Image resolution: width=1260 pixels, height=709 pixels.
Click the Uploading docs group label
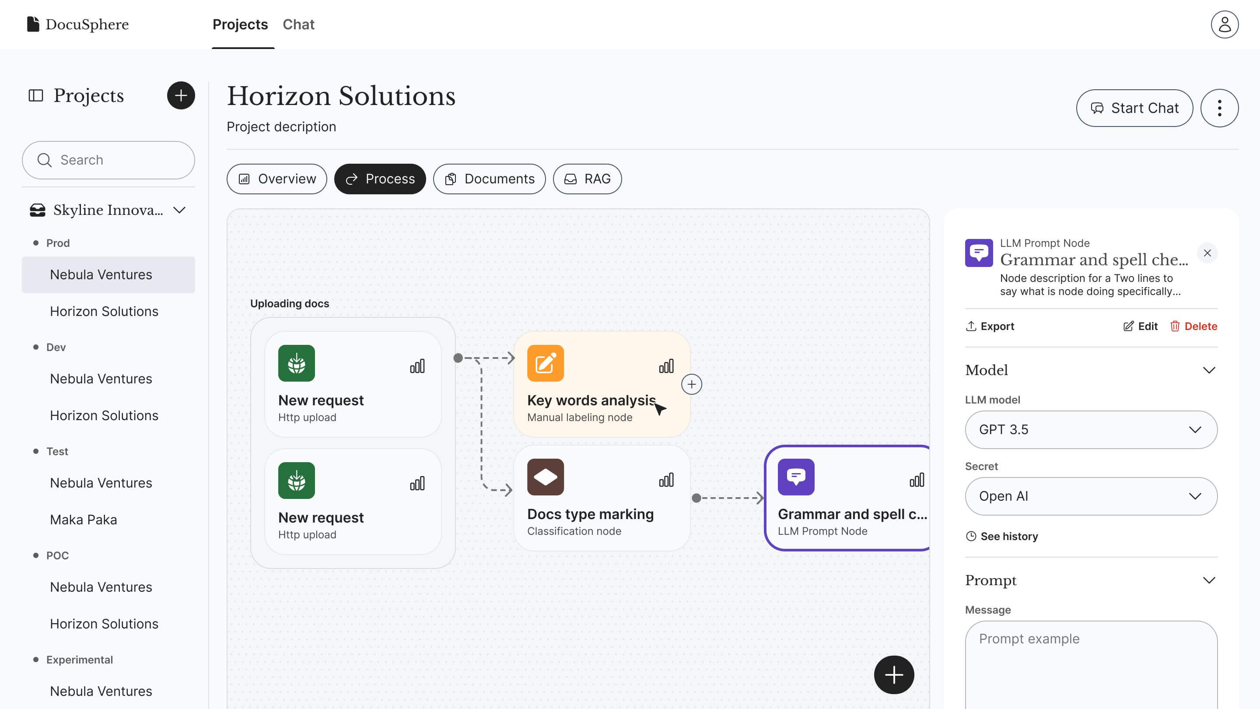[290, 304]
